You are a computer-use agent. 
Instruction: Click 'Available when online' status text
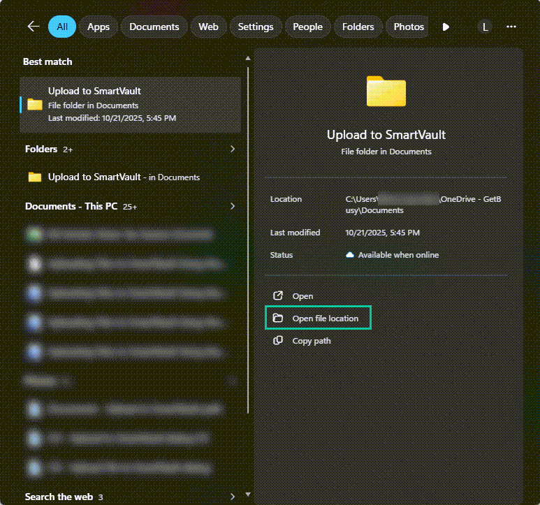point(398,255)
